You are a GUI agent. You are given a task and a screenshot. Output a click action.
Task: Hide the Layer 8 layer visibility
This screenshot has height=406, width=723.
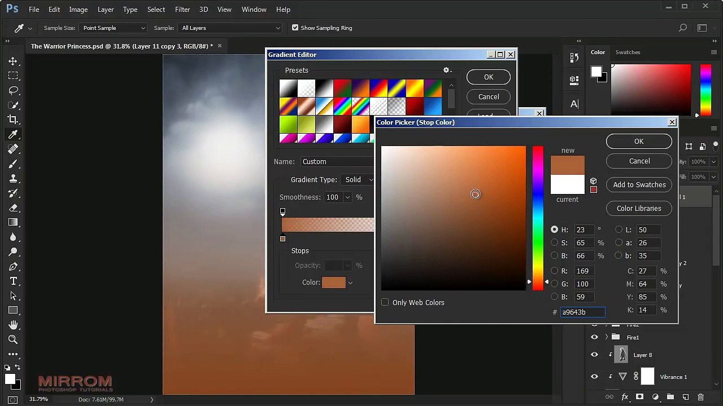(594, 355)
